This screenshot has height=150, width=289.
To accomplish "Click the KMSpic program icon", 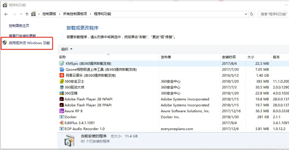I will coord(62,63).
